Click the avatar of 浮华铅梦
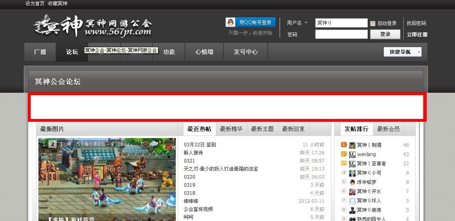This screenshot has width=455, height=221. 352,182
